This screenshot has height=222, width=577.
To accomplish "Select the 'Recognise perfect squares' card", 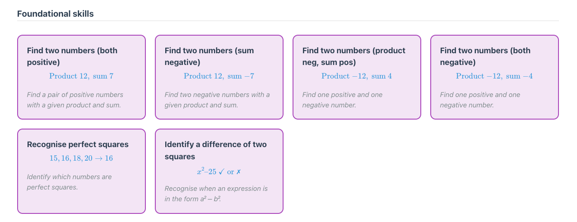I will tap(81, 171).
